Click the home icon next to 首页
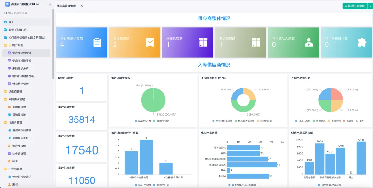 pos(6,22)
